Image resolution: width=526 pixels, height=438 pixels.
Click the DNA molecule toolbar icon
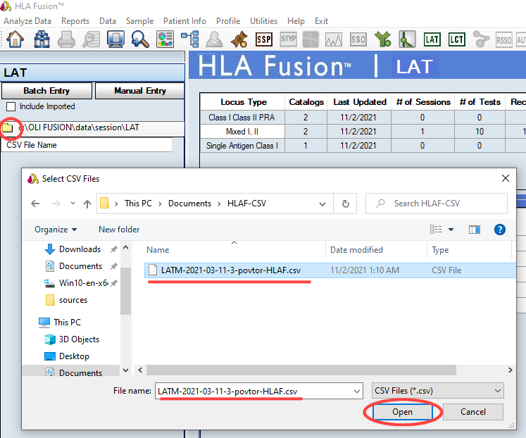[x=239, y=39]
